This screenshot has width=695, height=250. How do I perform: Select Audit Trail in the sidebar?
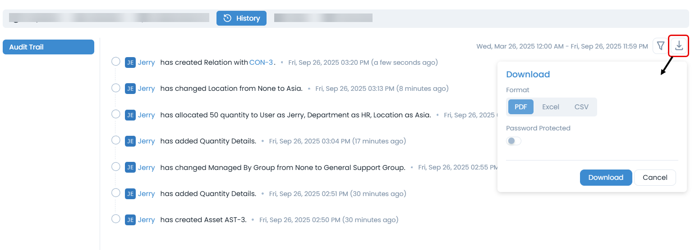tap(48, 47)
